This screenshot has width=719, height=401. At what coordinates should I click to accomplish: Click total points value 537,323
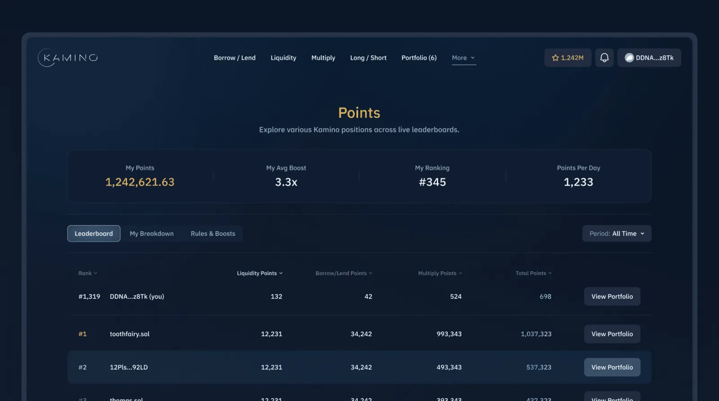pyautogui.click(x=539, y=367)
